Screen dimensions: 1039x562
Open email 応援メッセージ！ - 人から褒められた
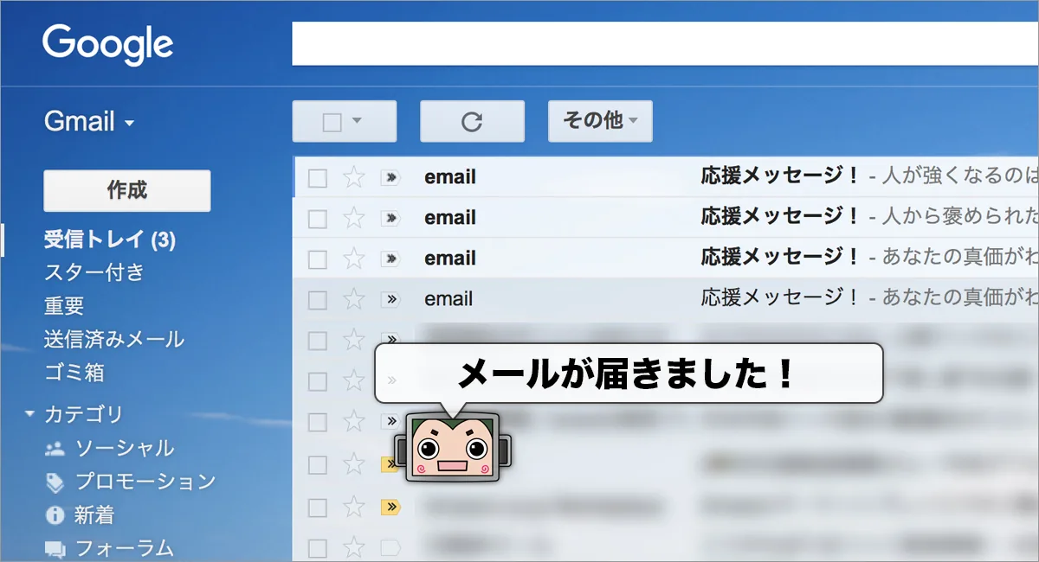coord(665,218)
